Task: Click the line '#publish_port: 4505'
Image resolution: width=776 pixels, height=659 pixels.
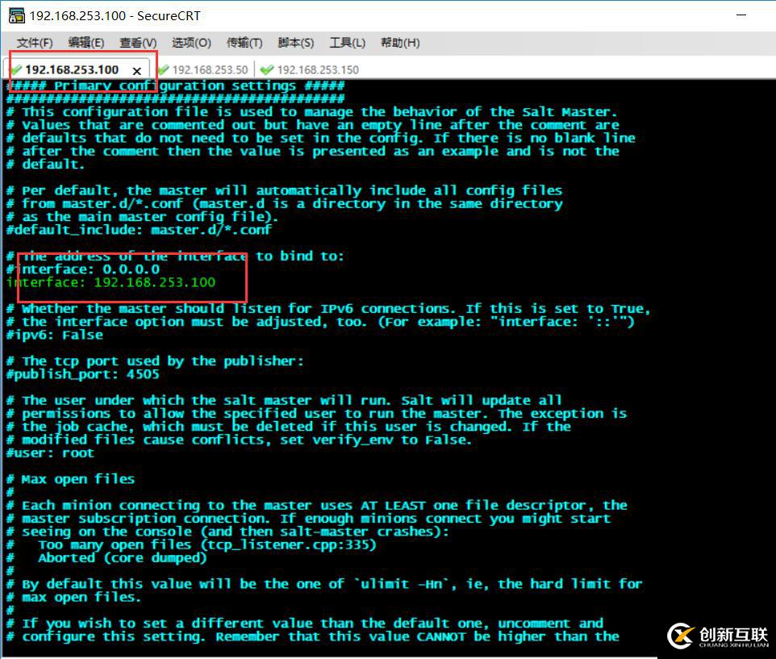Action: [82, 374]
